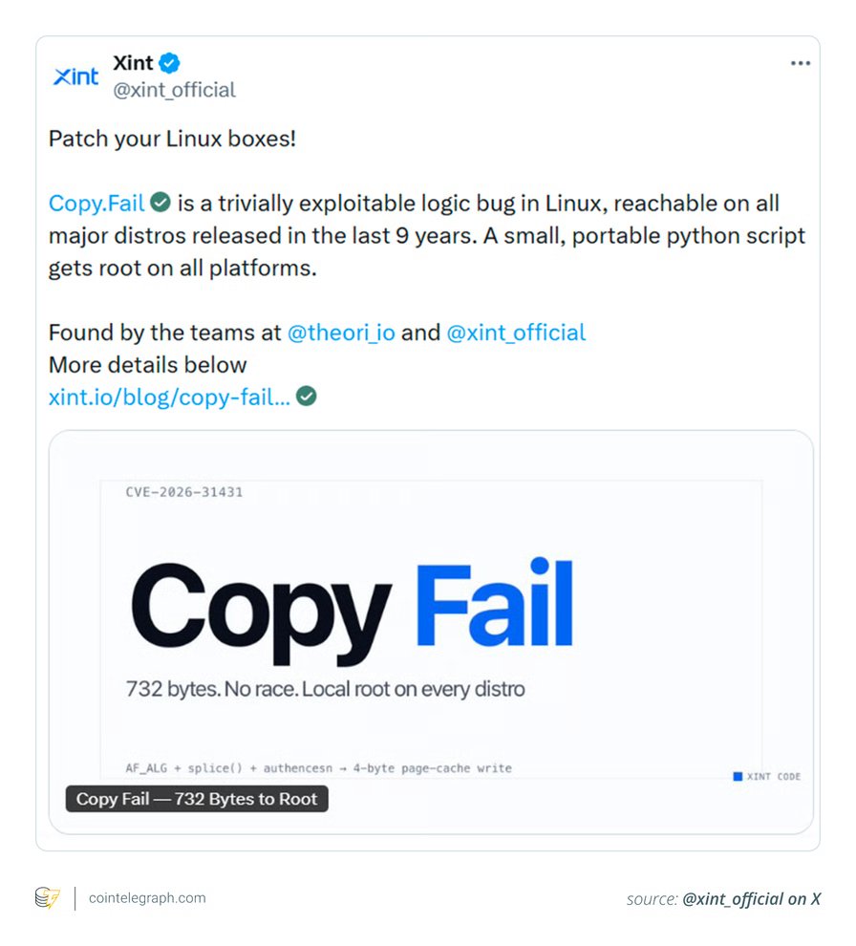
Task: Click the large blue 'Fail' word in the card
Action: pyautogui.click(x=495, y=602)
